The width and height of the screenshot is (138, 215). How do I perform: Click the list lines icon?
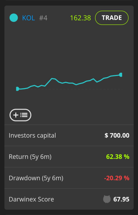coord(24,115)
